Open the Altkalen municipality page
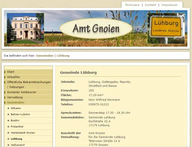The width and height of the screenshot is (192, 147). tap(16, 108)
